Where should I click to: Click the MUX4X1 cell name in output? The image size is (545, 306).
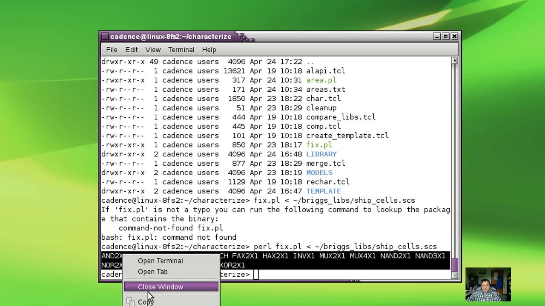(363, 256)
